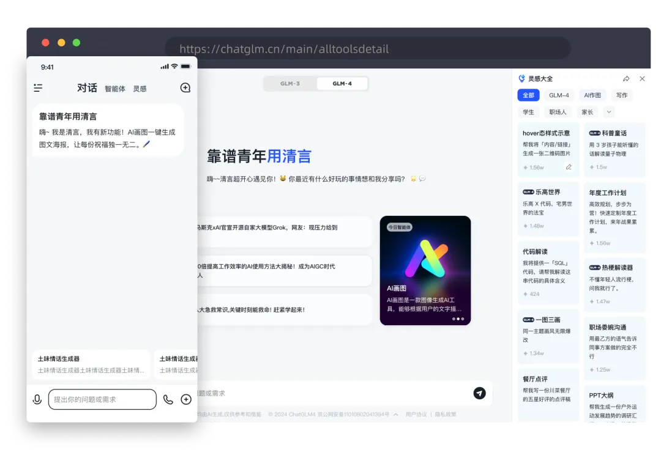This screenshot has height=450, width=661.
Task: Filter inspirations by GLM-4 tag
Action: (559, 95)
